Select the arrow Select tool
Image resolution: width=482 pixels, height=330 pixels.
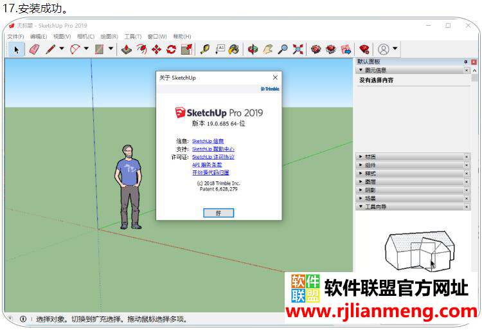16,49
